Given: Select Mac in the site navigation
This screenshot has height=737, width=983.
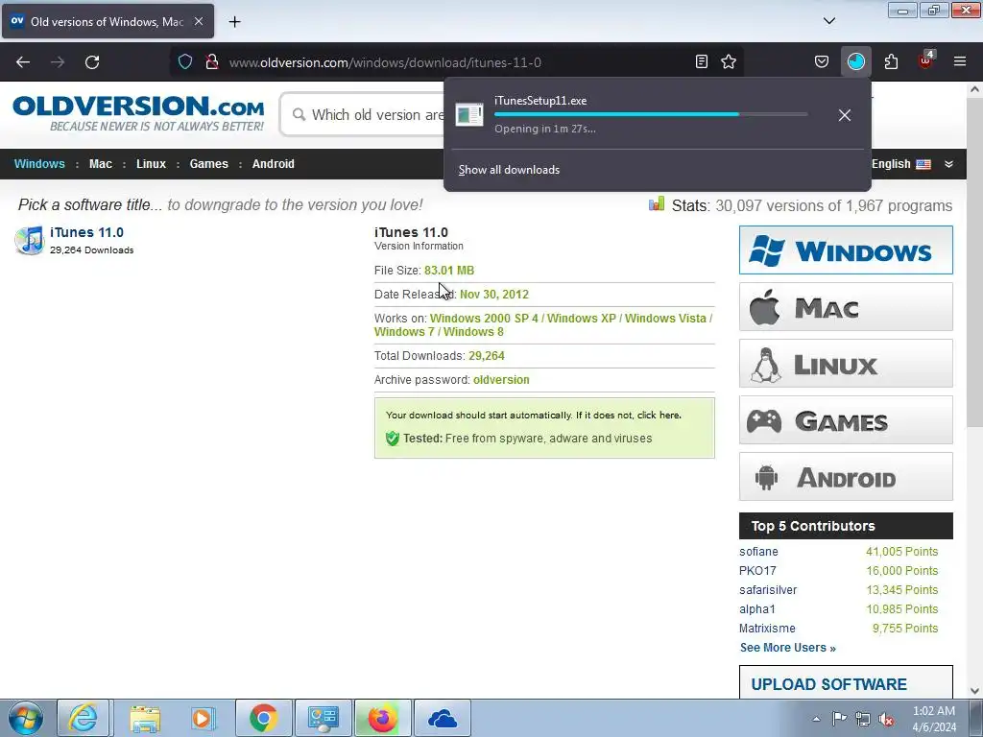Looking at the screenshot, I should (100, 163).
